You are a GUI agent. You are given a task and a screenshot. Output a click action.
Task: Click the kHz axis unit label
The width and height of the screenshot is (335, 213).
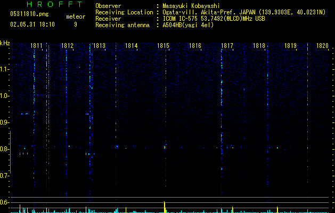[x=5, y=43]
